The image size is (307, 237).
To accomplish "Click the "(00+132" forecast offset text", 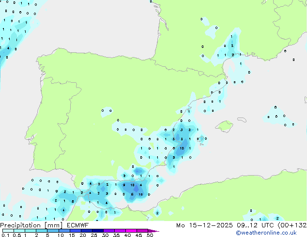I will pos(292,225).
